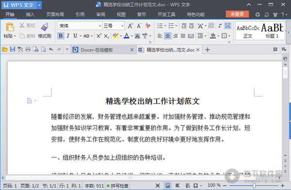Switch to the 引用 ribbon tab

pos(80,15)
